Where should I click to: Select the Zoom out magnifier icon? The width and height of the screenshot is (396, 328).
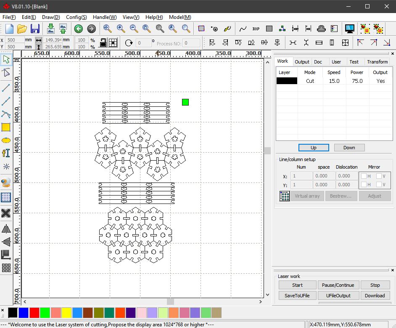coord(134,29)
